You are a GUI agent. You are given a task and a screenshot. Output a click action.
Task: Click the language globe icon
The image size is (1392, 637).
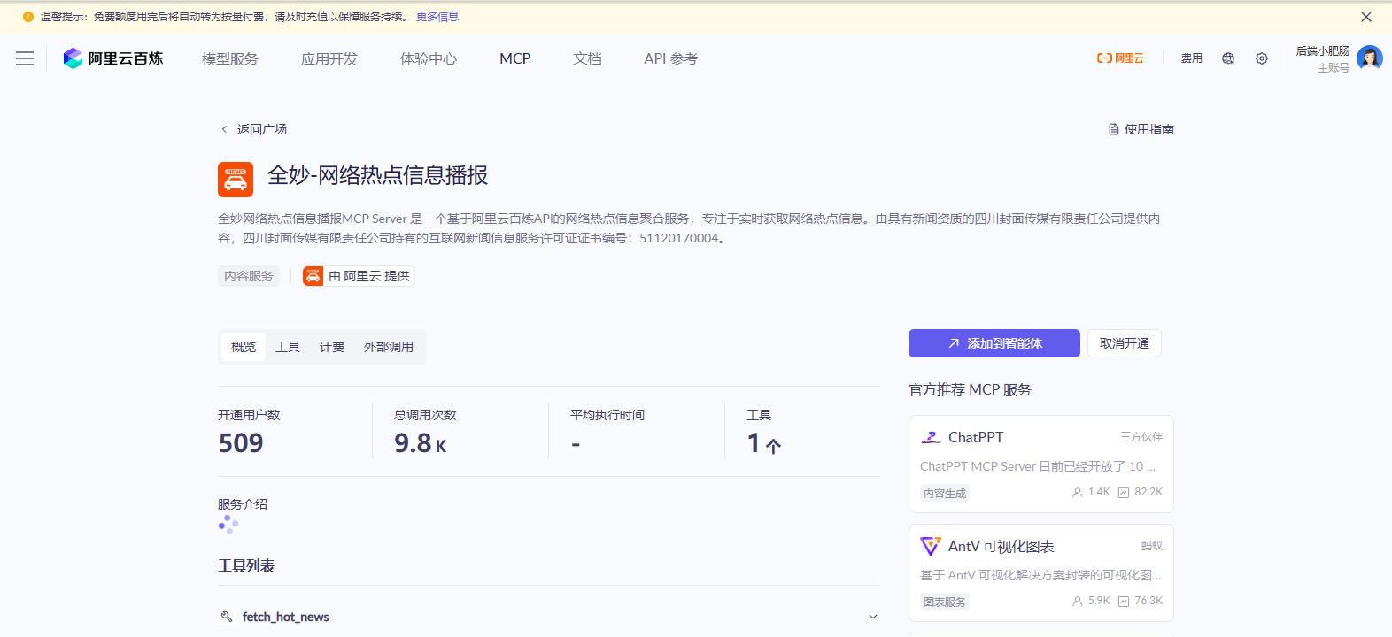pos(1228,58)
